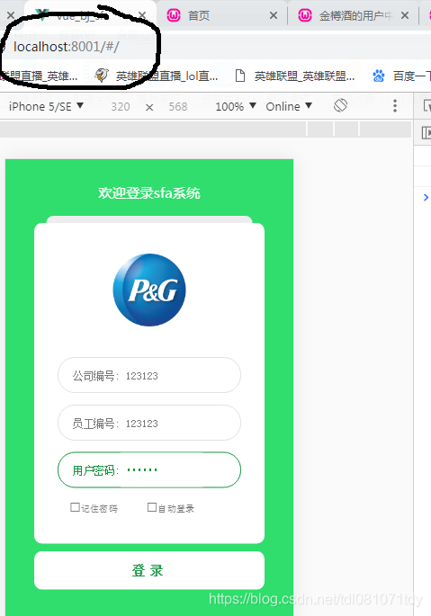Screen dimensions: 431x616
Task: Expand the DevTools blue chevron arrow
Action: point(426,197)
